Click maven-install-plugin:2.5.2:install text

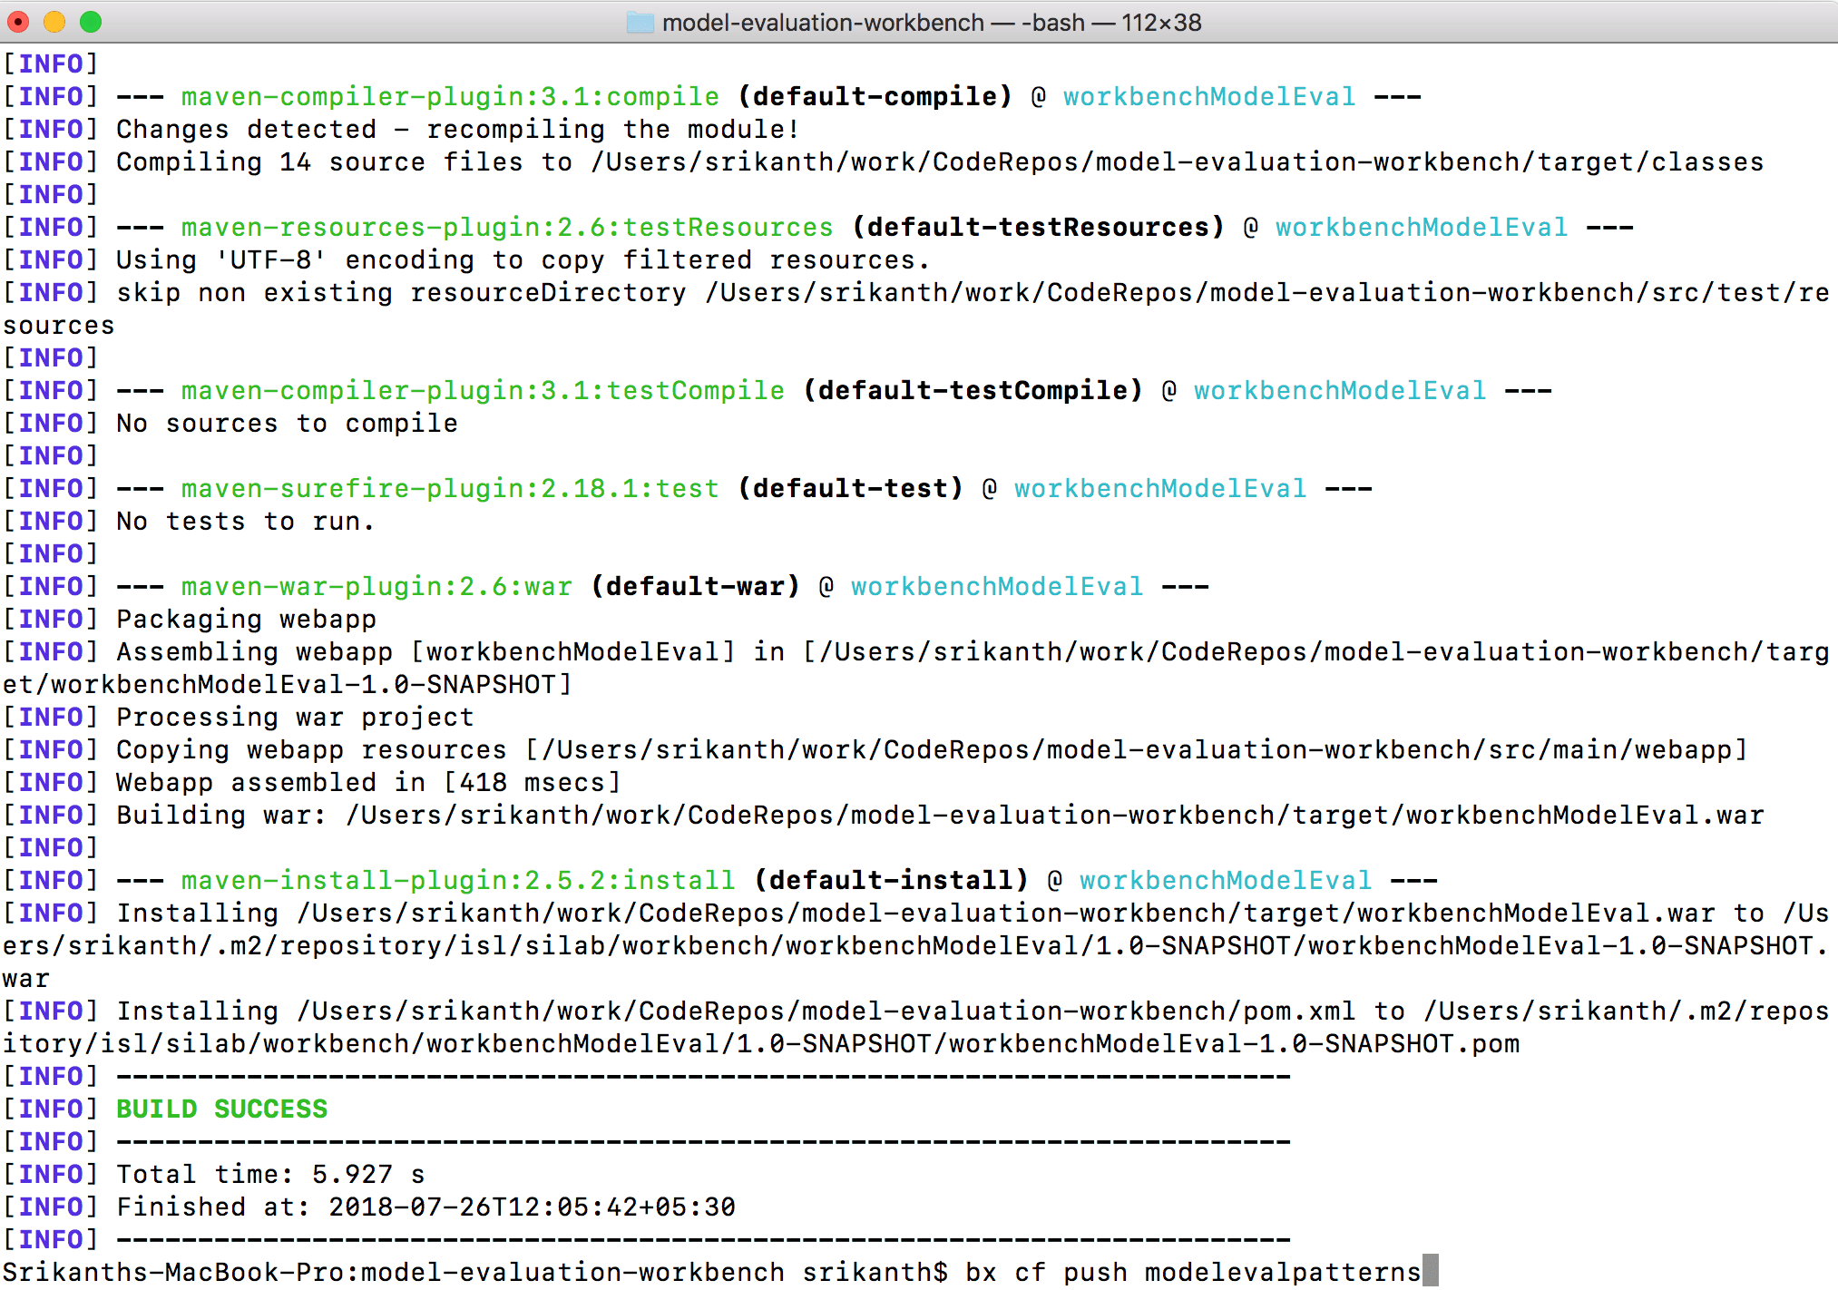[458, 880]
